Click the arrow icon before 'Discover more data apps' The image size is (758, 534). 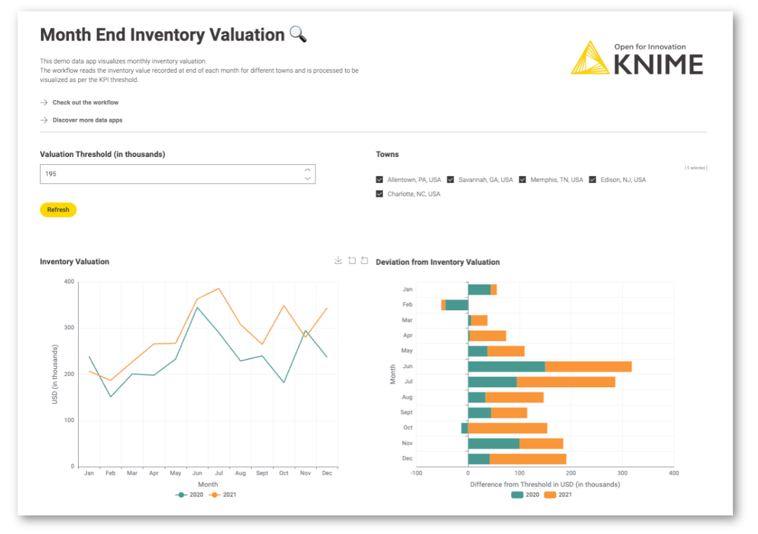(43, 120)
